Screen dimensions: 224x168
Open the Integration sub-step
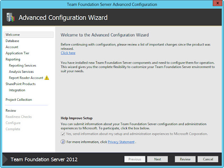click(x=17, y=90)
